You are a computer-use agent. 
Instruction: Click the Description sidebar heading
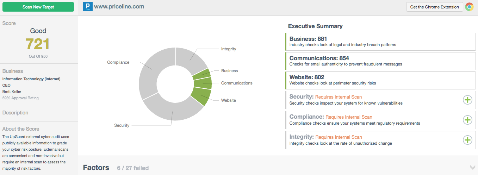(15, 113)
